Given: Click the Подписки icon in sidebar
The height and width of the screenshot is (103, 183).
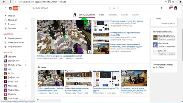Looking at the screenshot, I should click(5, 28).
